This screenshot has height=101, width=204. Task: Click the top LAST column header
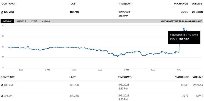[73, 4]
